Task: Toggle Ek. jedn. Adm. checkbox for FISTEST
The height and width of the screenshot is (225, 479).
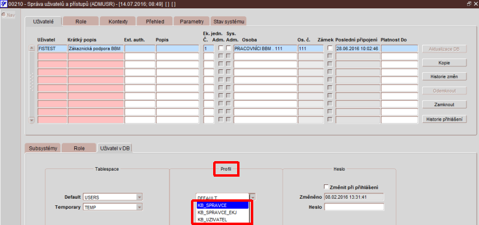Action: 220,48
